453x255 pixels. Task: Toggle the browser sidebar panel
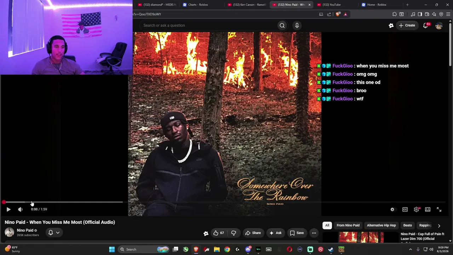[420, 14]
